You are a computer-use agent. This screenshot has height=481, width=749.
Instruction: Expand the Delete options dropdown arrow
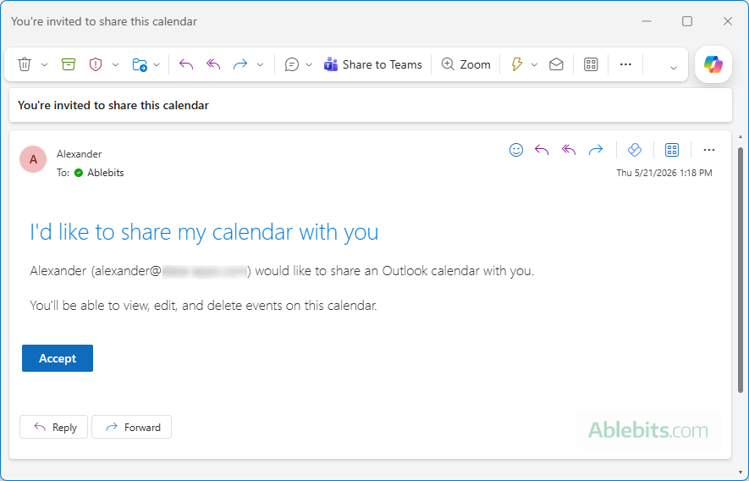pyautogui.click(x=44, y=64)
